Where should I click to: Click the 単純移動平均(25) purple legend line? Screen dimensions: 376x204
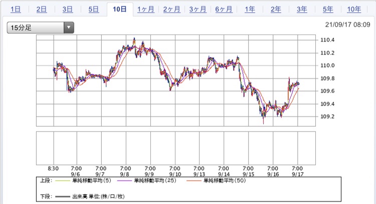tap(125, 181)
